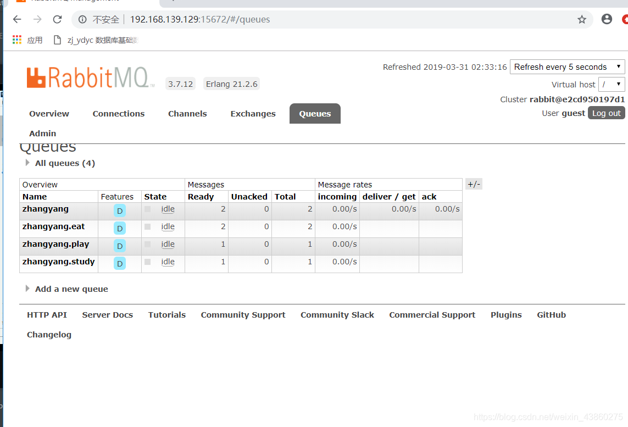Click the idle state of zhangyang.eat
This screenshot has height=427, width=628.
point(168,227)
